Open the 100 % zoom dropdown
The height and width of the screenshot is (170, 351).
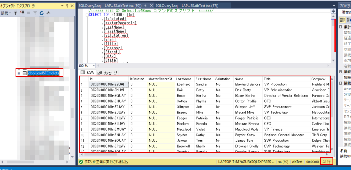(x=94, y=66)
